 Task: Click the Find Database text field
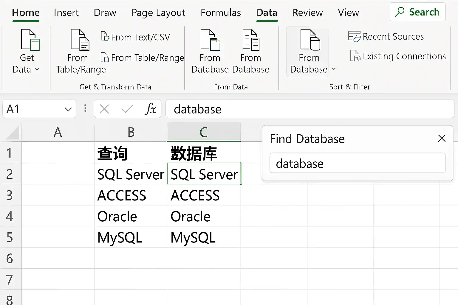(x=357, y=163)
